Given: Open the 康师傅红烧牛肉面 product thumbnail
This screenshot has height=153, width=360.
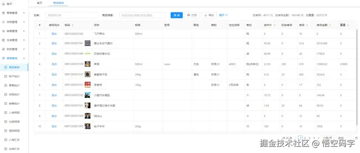Looking at the screenshot, I should 87,106.
